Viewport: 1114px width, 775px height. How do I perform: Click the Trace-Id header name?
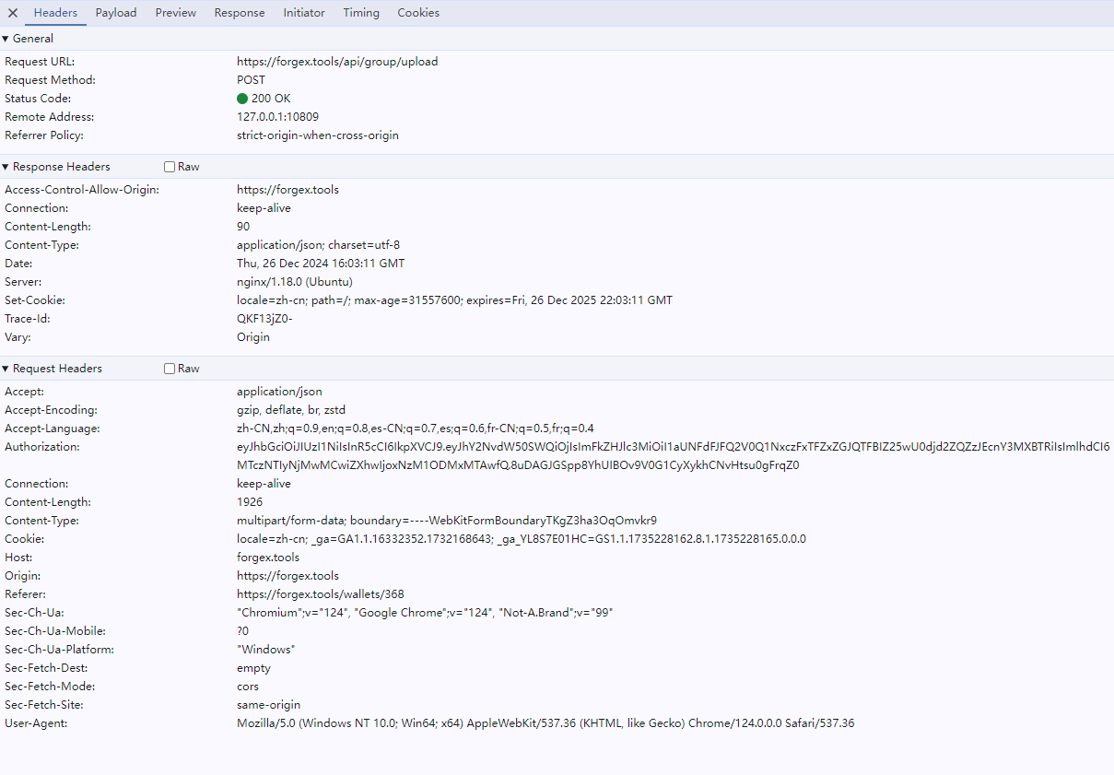[x=28, y=319]
